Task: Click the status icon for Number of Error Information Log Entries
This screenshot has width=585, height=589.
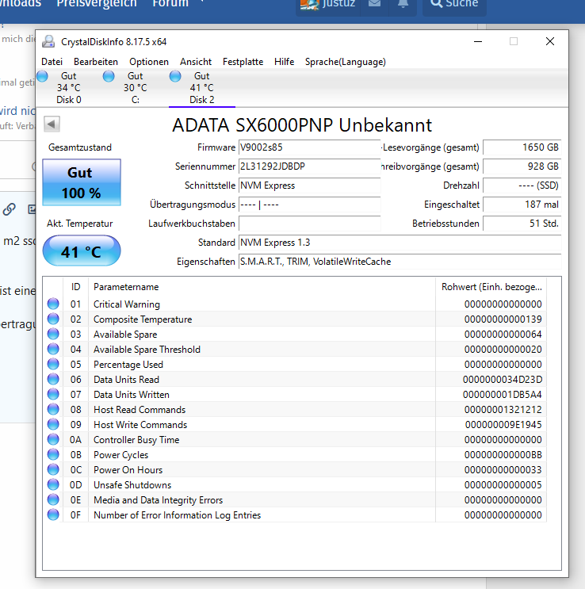Action: tap(53, 514)
